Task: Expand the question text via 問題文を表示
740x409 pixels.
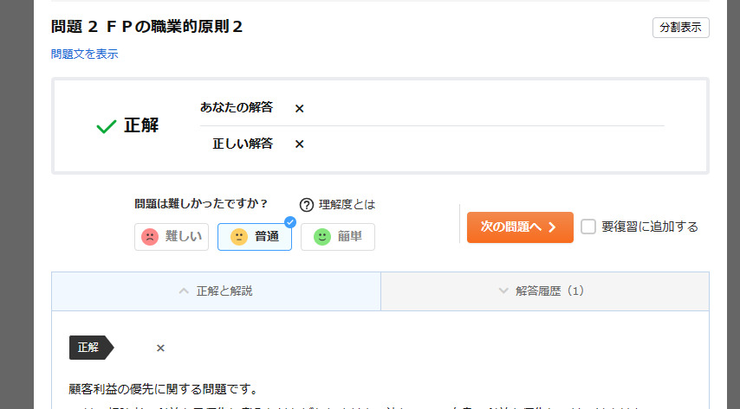Action: tap(85, 54)
